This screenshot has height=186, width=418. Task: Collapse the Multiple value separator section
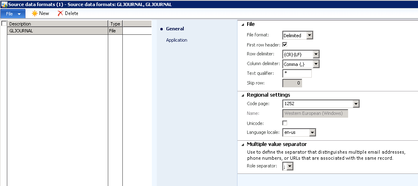click(243, 144)
